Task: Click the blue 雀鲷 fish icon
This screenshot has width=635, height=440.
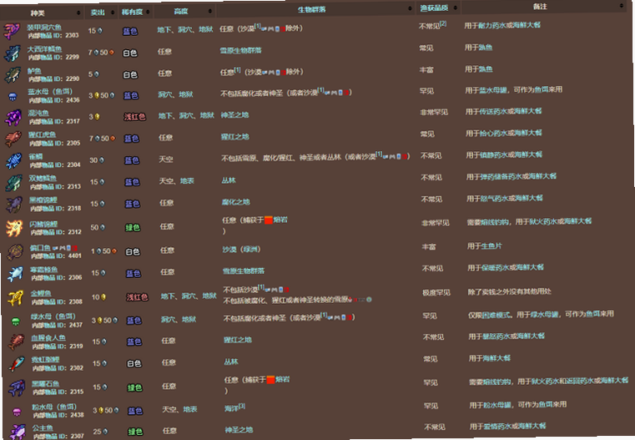Action: pyautogui.click(x=14, y=161)
